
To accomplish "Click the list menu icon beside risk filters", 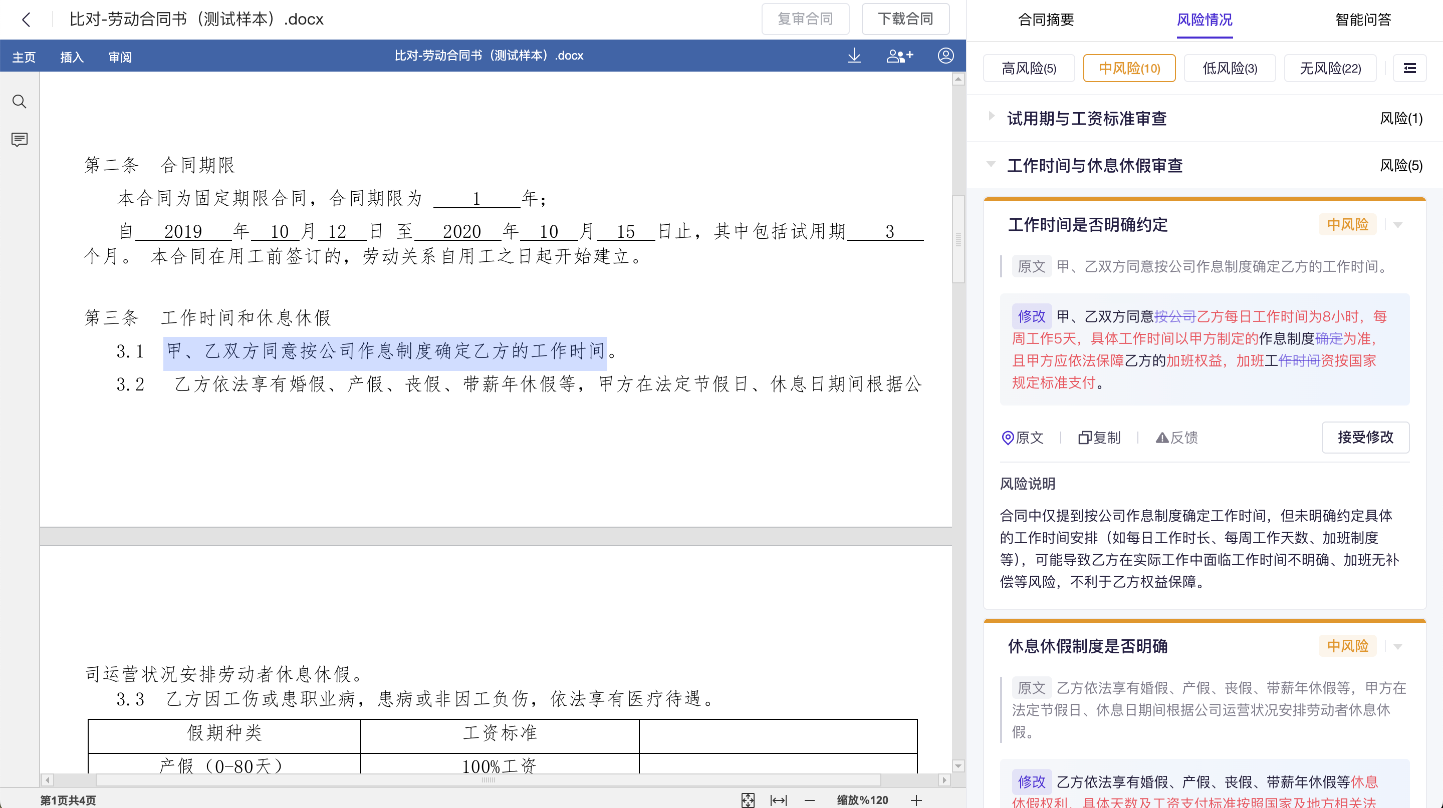I will tap(1409, 68).
